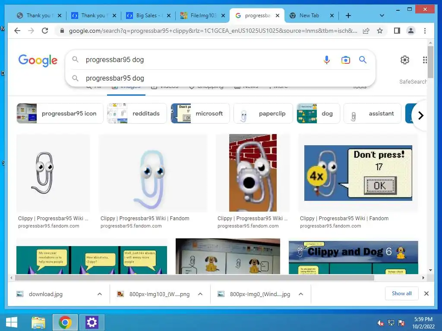Click the horizontal scrollbar thumb

click(x=195, y=278)
